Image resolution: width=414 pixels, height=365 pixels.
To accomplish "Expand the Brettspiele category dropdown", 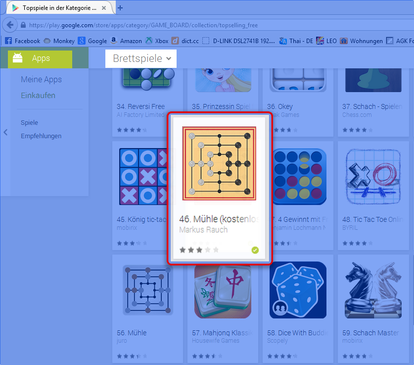I will coord(141,58).
